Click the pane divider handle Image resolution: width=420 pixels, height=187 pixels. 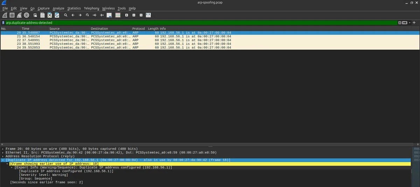[210, 146]
